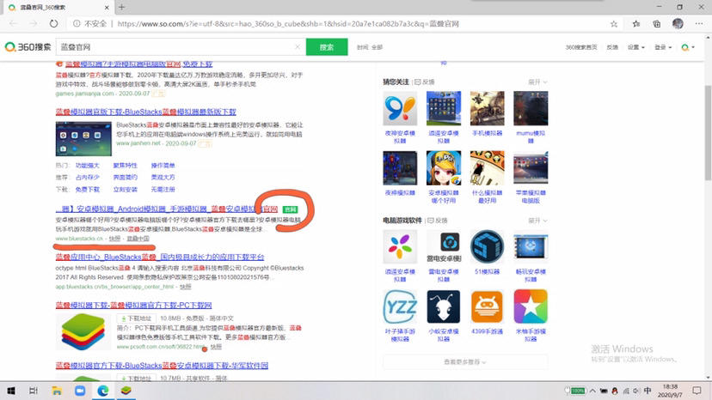Click the 51模拟器 app icon

tap(487, 247)
